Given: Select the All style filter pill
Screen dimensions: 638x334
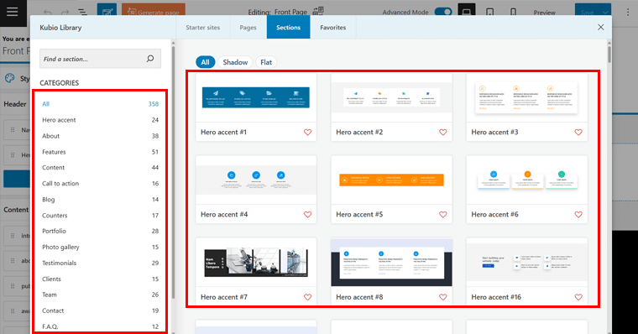Looking at the screenshot, I should click(205, 62).
